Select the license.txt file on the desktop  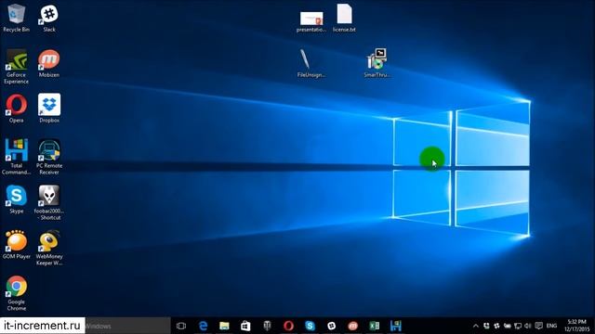(x=344, y=19)
